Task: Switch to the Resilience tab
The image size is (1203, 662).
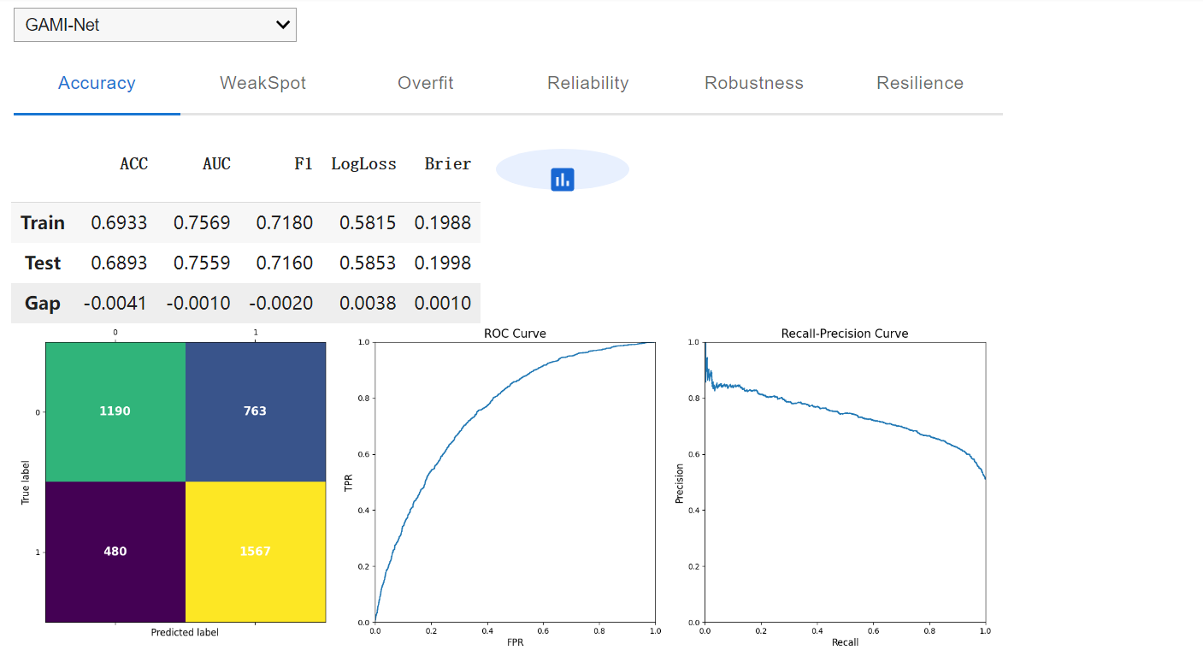Action: click(919, 83)
